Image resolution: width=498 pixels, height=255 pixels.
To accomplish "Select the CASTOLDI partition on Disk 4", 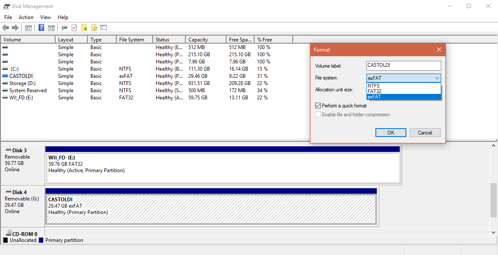I will pyautogui.click(x=211, y=209).
